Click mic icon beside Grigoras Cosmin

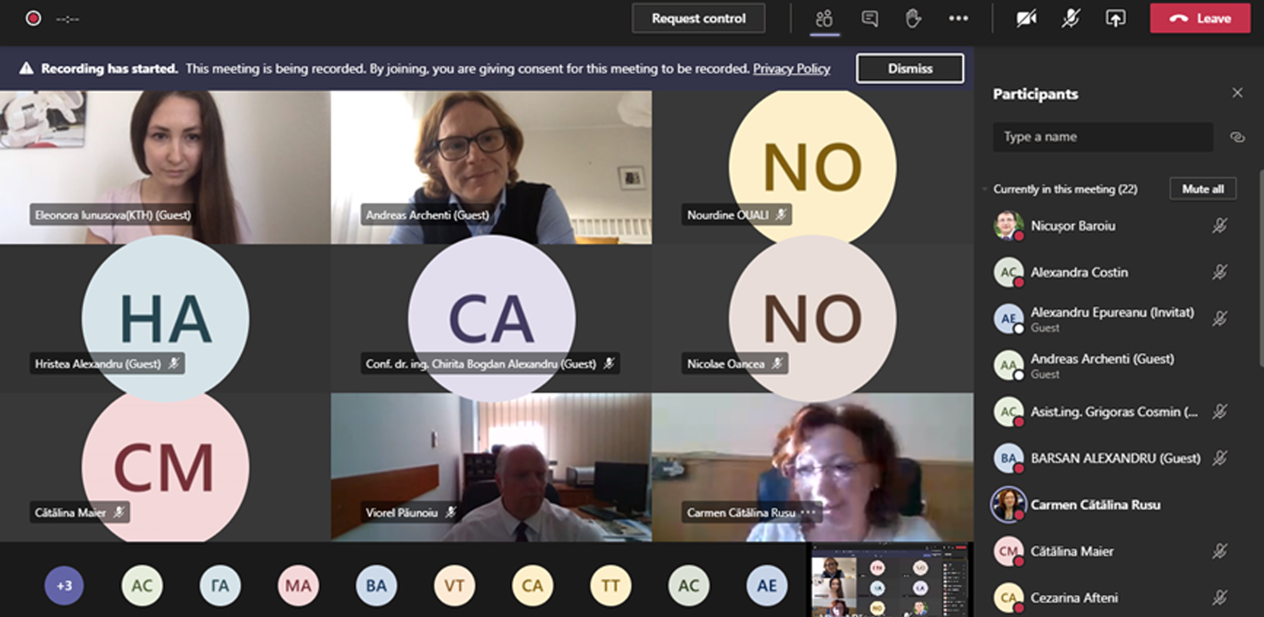[1219, 412]
